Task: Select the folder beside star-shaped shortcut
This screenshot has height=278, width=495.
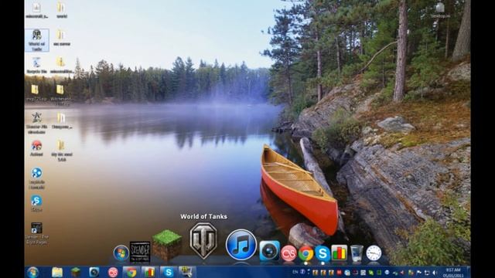Action: [61, 120]
